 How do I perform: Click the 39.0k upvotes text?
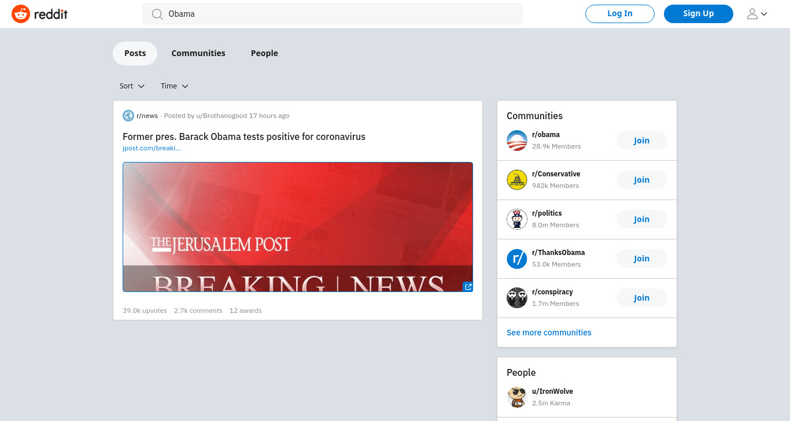[x=145, y=311]
